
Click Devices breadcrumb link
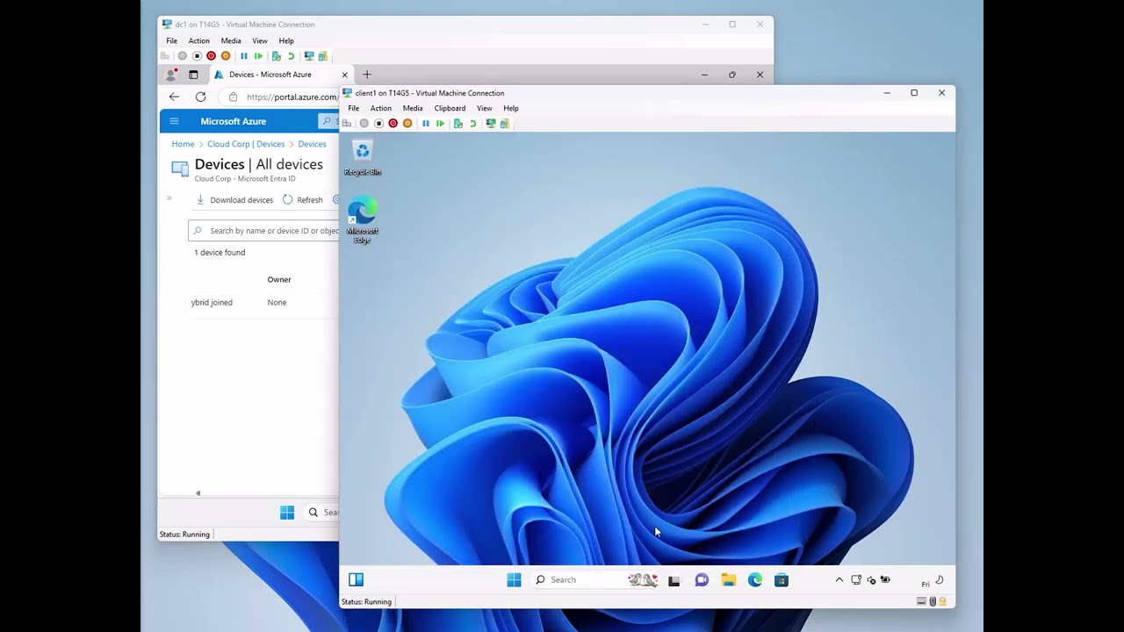(312, 144)
